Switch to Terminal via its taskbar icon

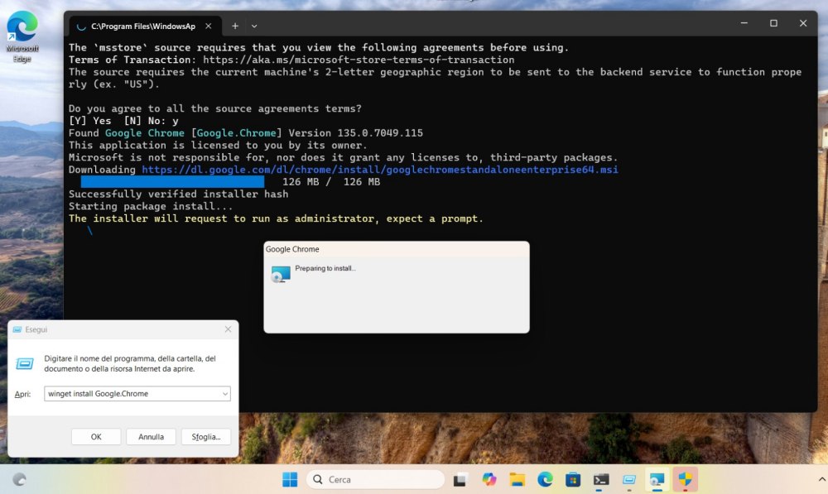coord(601,479)
